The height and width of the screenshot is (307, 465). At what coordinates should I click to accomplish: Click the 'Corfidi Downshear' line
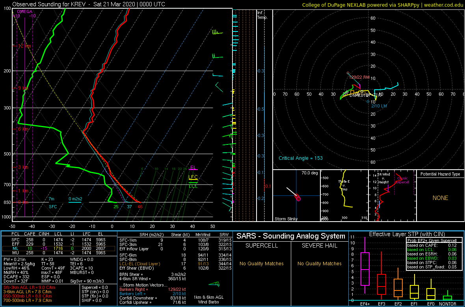(x=153, y=298)
